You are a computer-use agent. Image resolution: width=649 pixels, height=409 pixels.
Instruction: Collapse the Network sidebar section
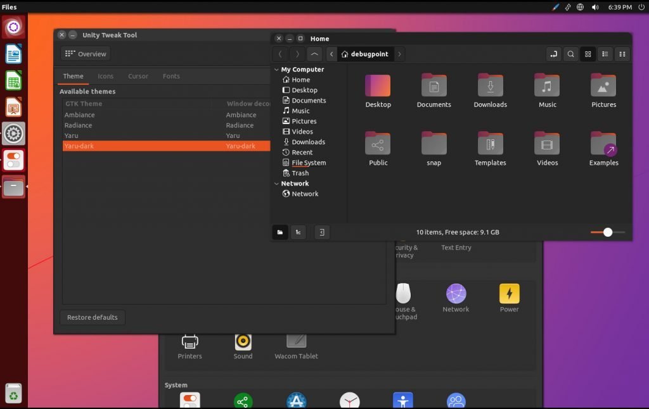click(x=276, y=184)
